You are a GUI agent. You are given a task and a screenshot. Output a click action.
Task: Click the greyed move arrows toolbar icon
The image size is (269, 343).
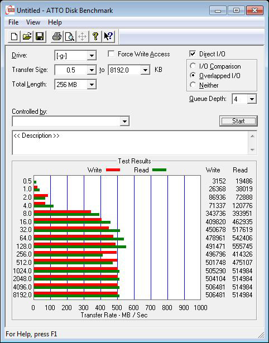point(82,36)
